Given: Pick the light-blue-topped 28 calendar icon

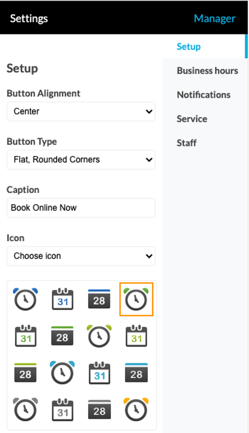Looking at the screenshot, I should 136,373.
